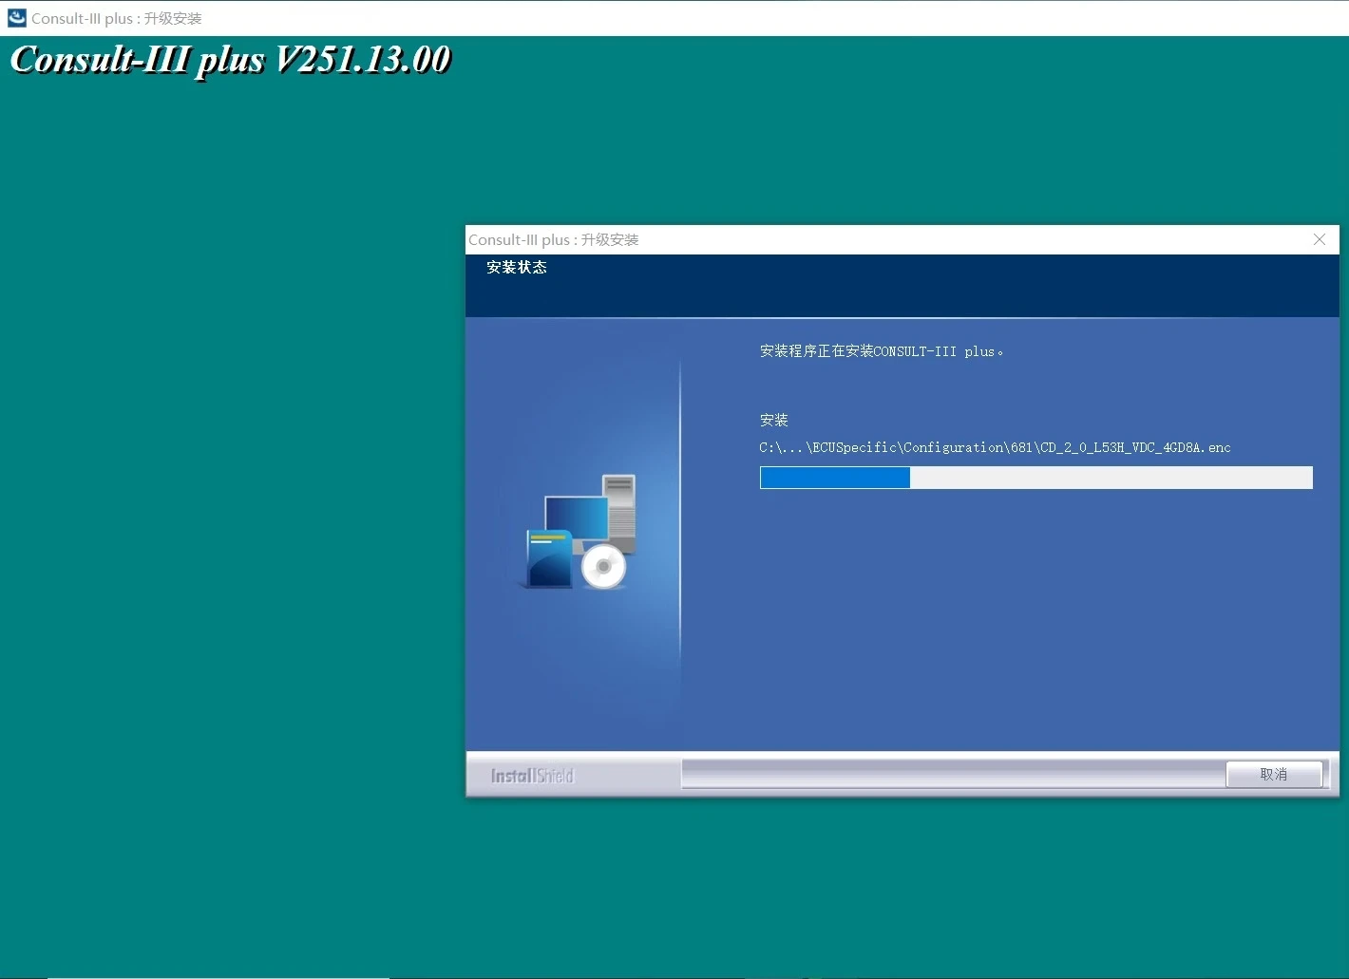
Task: Click the computer and disc installer graphic
Action: 579,532
